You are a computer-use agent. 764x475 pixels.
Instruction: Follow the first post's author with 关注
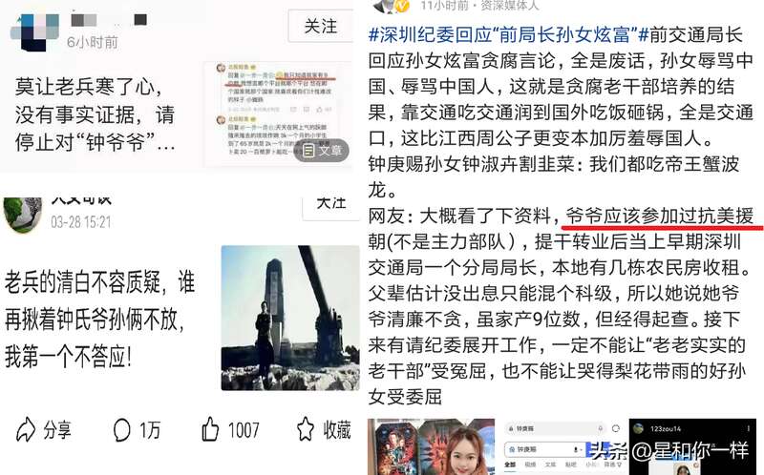[320, 27]
